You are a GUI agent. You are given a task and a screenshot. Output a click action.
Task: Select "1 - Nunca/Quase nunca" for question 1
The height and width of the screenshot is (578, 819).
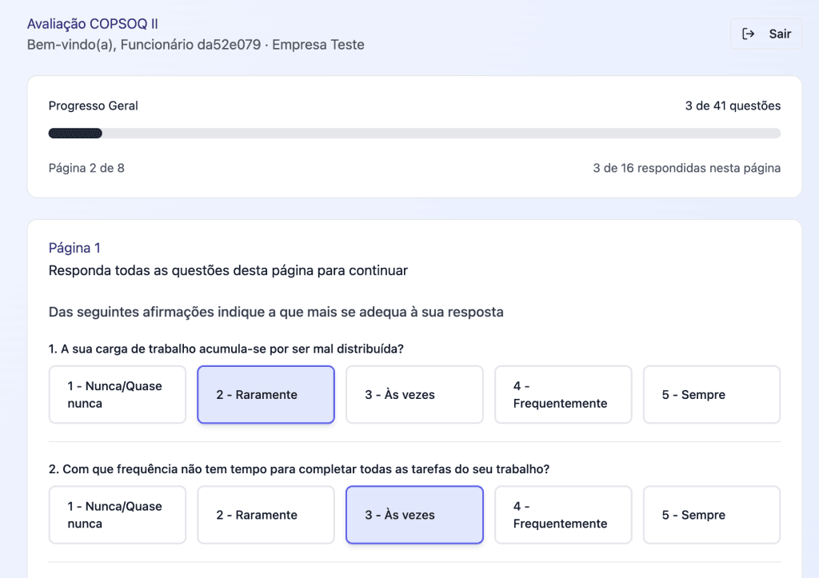point(117,394)
